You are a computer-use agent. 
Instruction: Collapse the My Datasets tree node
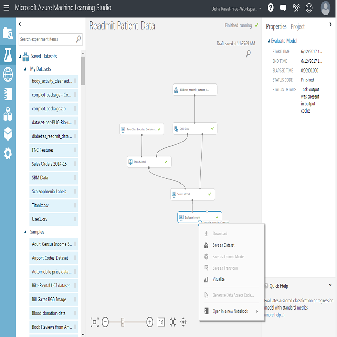25,69
